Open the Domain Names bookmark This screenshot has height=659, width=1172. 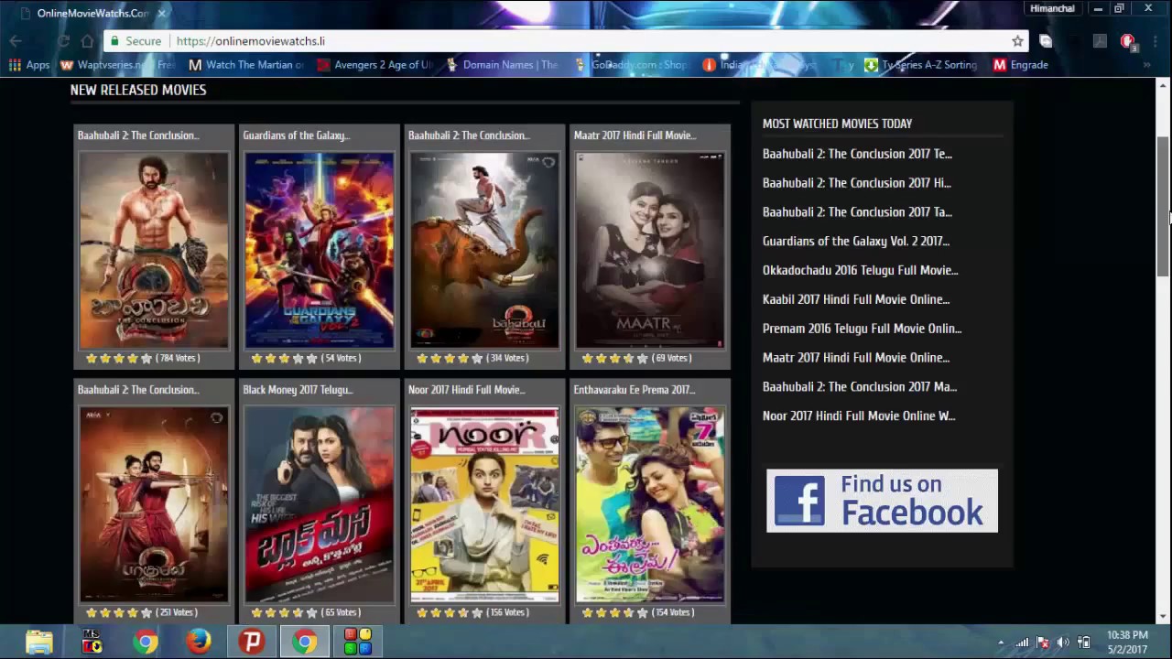pos(502,65)
